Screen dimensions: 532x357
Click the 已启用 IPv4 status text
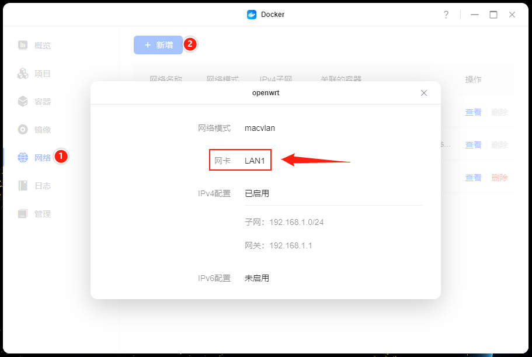tap(257, 193)
